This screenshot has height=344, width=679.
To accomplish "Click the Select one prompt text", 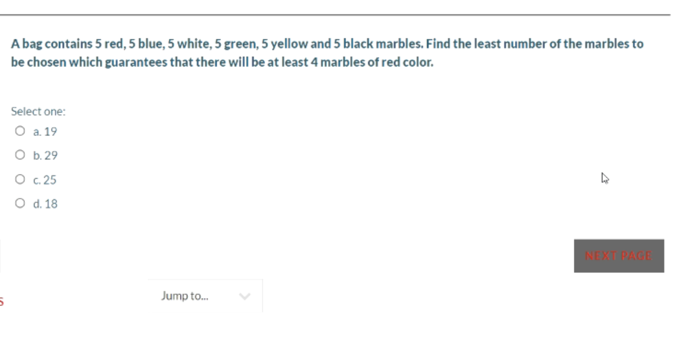I will click(x=38, y=111).
